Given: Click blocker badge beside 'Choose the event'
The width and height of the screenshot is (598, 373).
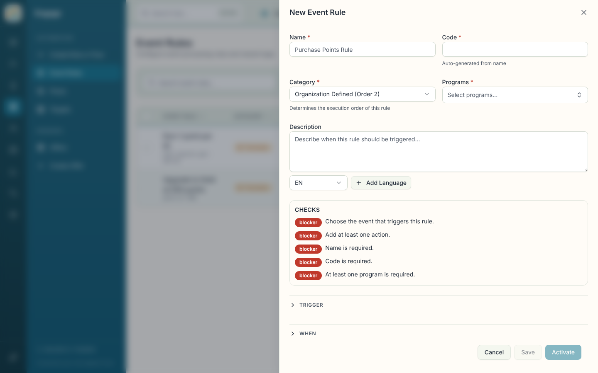Looking at the screenshot, I should [x=308, y=223].
